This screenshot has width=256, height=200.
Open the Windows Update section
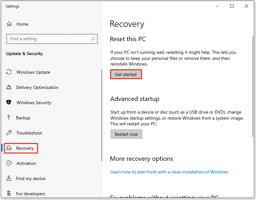[x=33, y=72]
